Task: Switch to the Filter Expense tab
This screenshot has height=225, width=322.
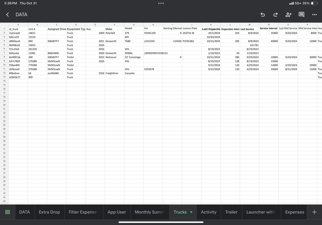Action: pyautogui.click(x=83, y=212)
